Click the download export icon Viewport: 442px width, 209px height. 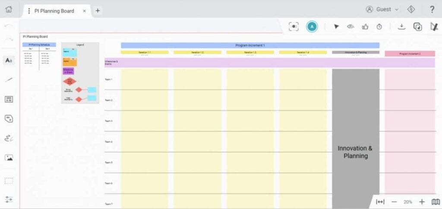[x=401, y=27]
